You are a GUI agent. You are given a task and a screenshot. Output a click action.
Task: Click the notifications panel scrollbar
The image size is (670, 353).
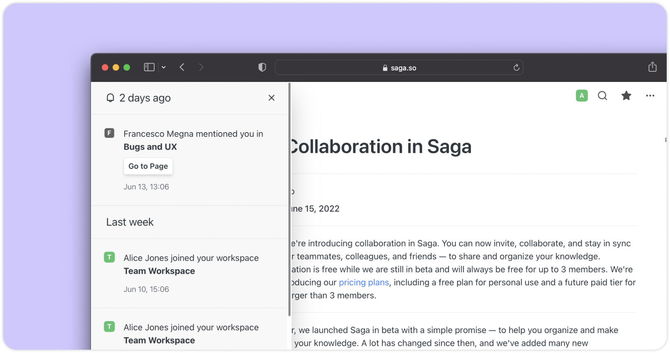coord(289,199)
